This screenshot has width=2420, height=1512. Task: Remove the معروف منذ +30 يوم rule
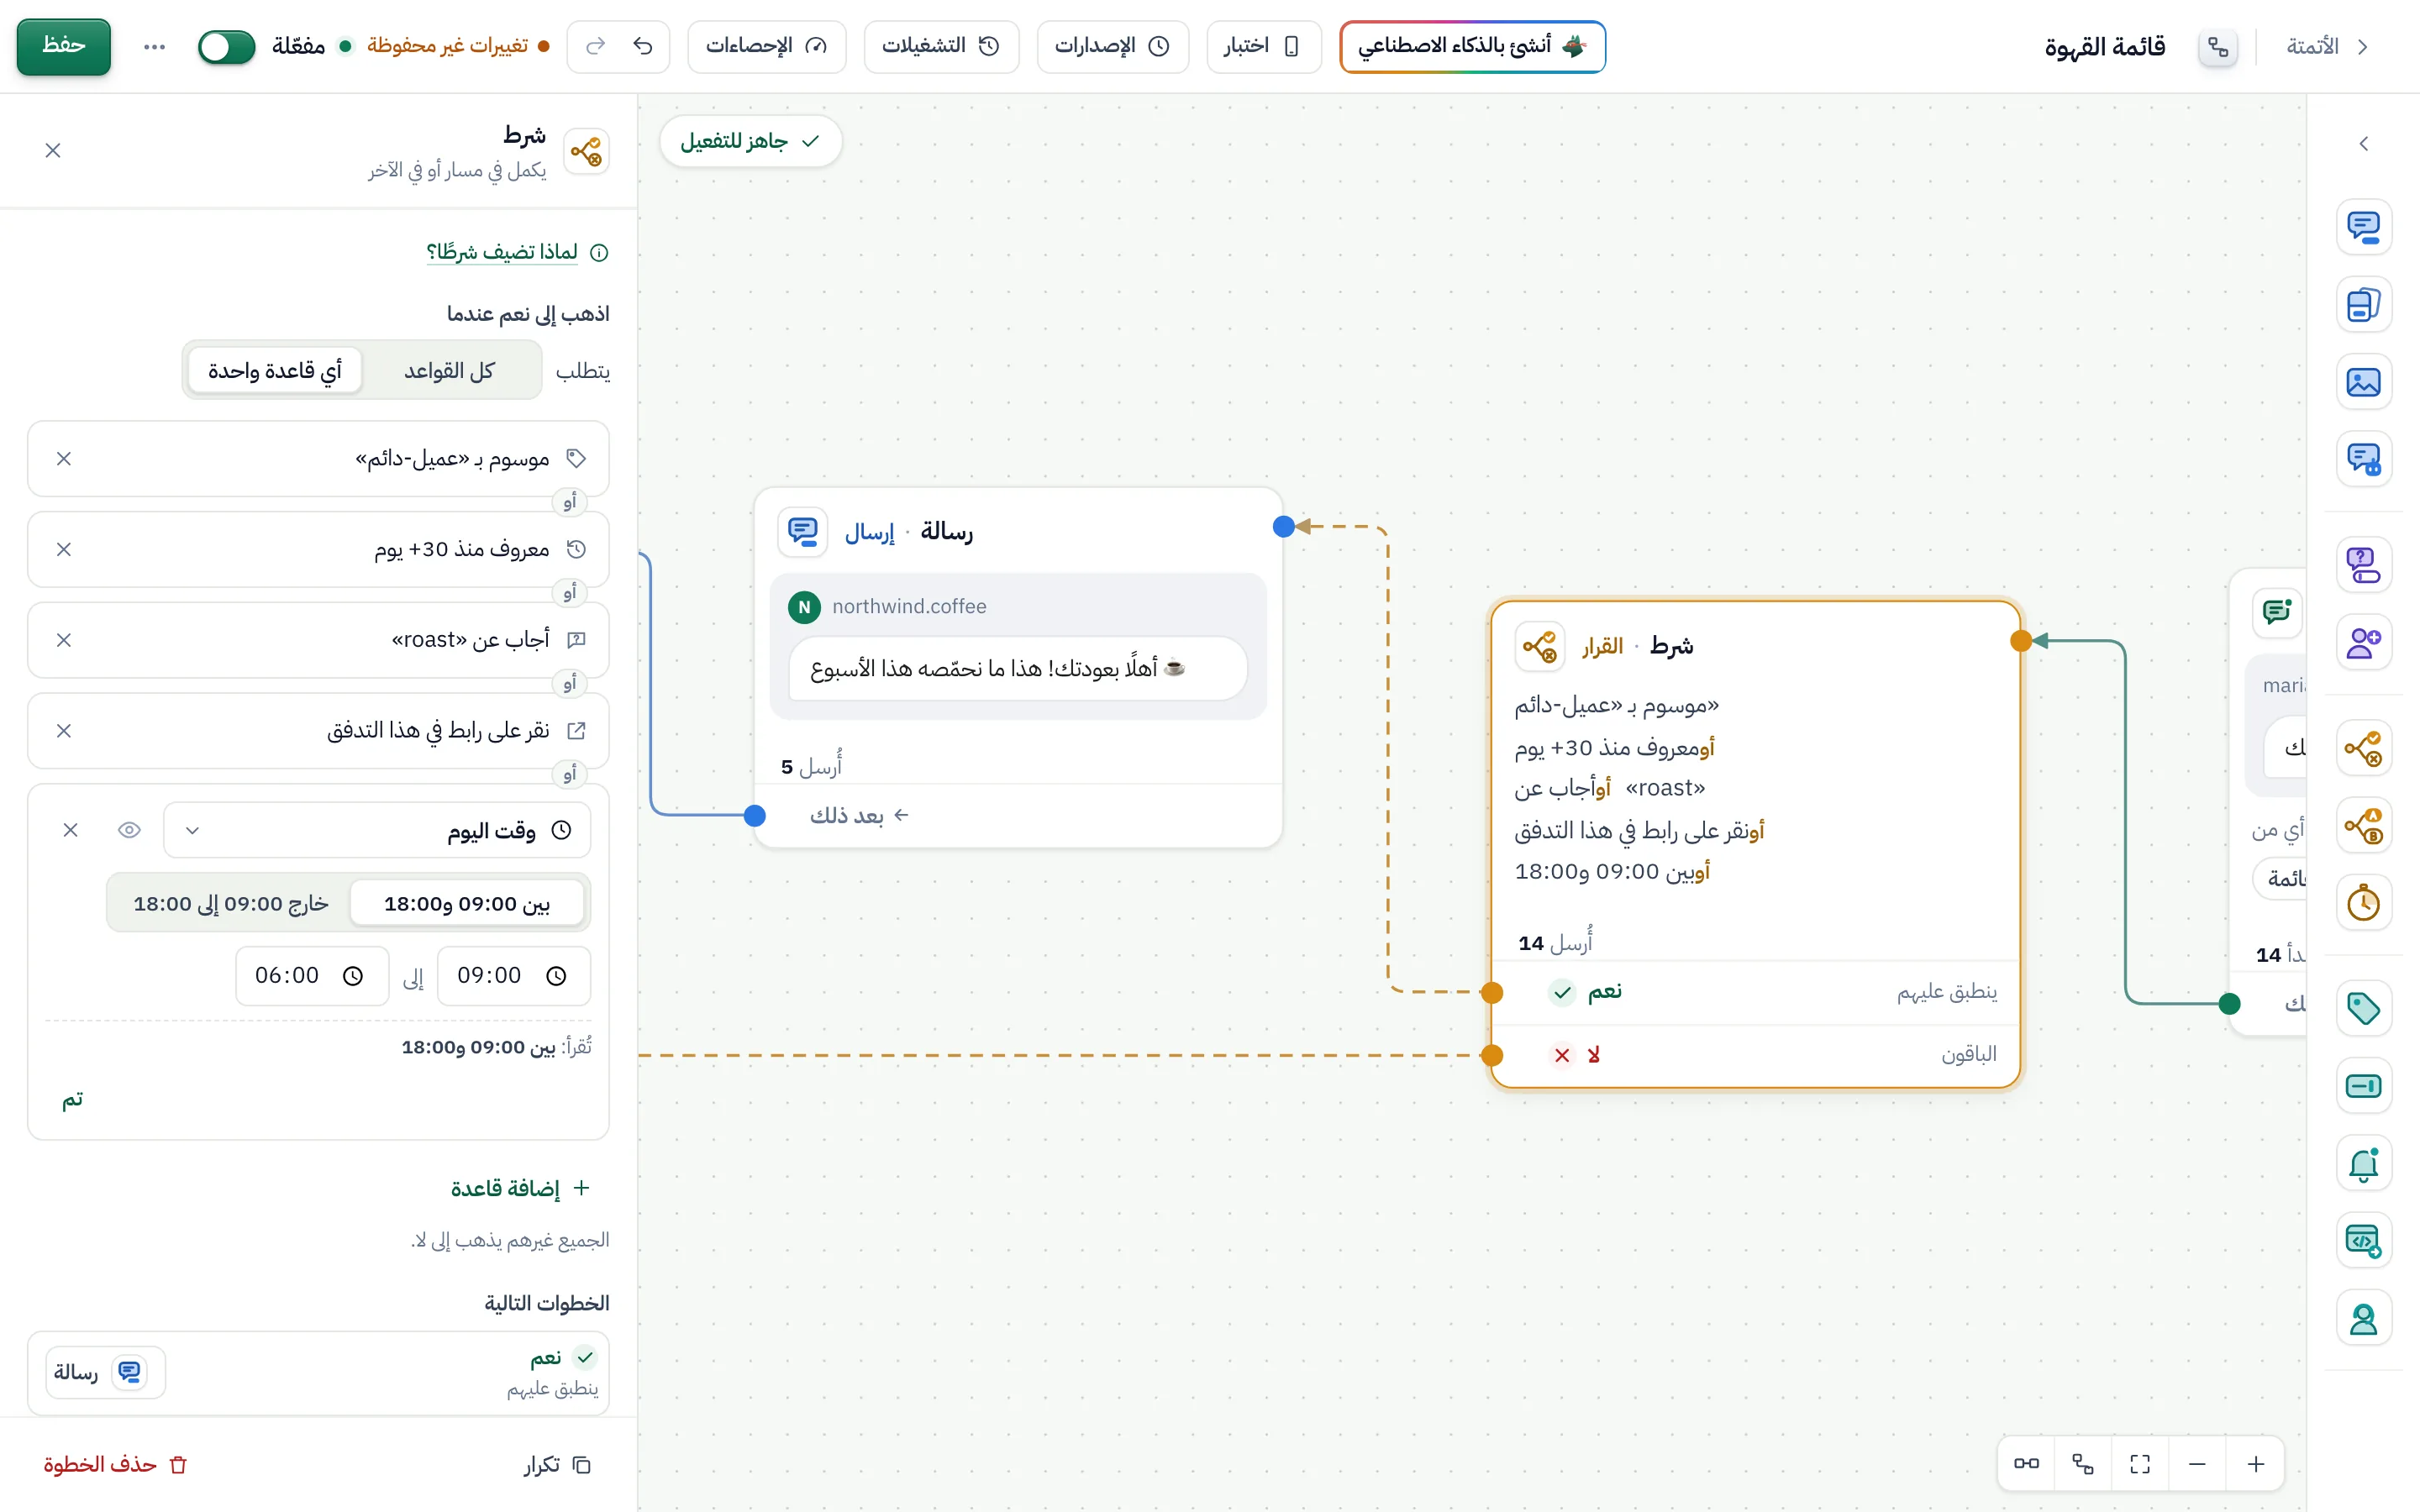click(x=64, y=549)
